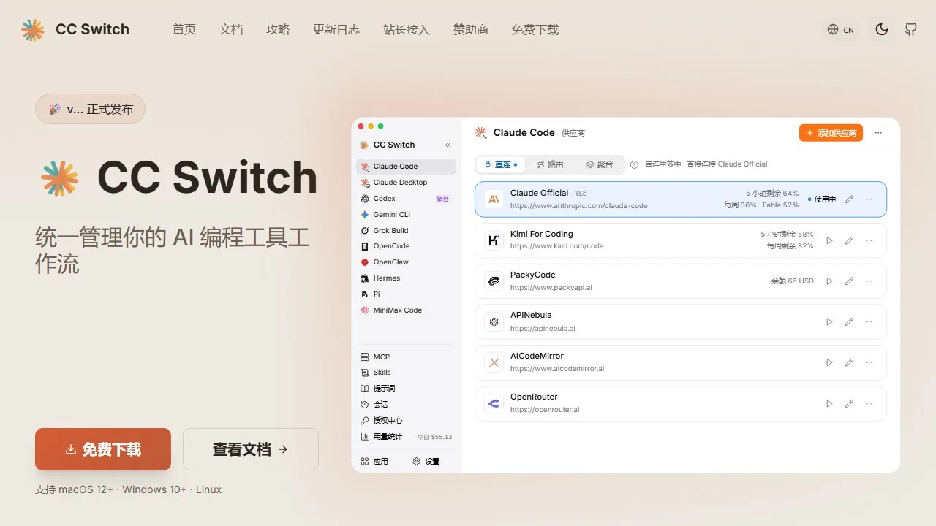Select Claude Code in the sidebar
The width and height of the screenshot is (936, 526).
coord(407,167)
